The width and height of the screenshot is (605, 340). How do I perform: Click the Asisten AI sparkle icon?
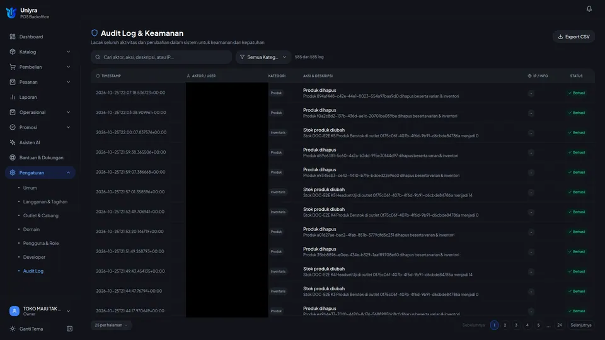[x=13, y=142]
